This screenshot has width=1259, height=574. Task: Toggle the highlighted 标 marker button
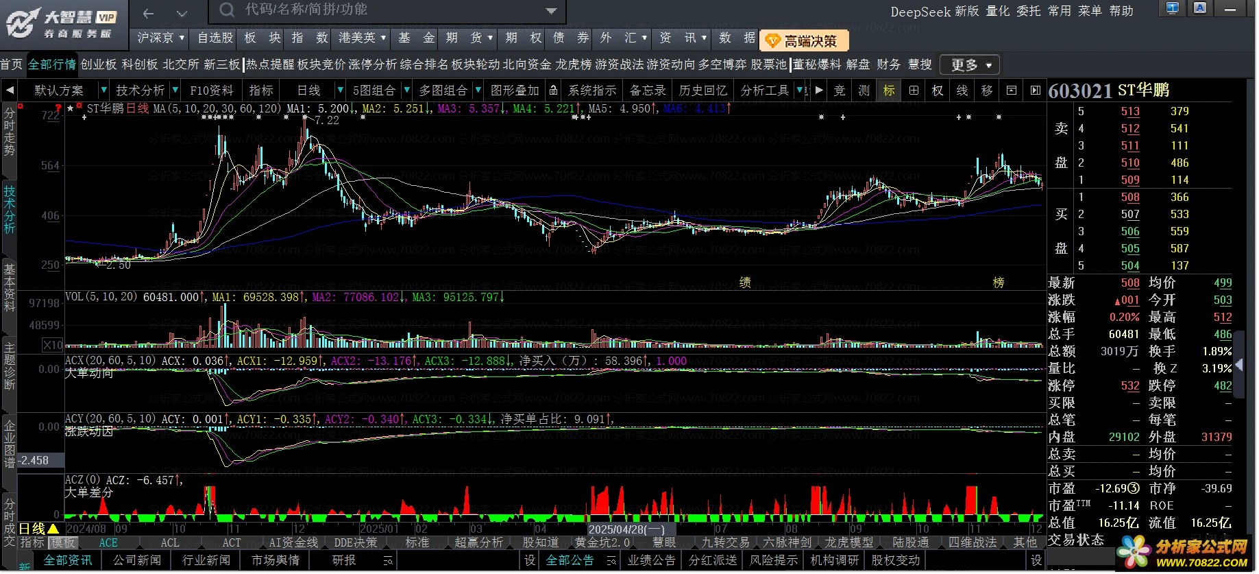point(889,91)
